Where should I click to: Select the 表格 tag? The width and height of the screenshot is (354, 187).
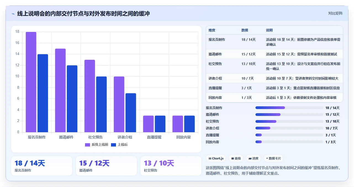click(x=236, y=158)
